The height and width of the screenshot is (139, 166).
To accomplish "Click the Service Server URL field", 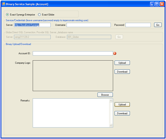I will click(x=32, y=25).
